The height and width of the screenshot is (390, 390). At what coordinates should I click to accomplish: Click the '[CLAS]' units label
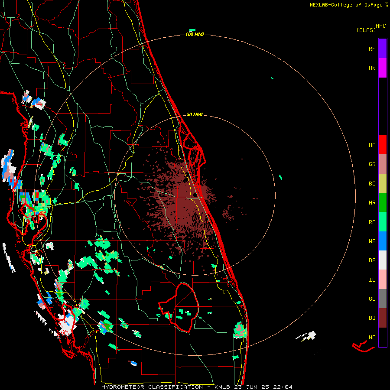[366, 30]
